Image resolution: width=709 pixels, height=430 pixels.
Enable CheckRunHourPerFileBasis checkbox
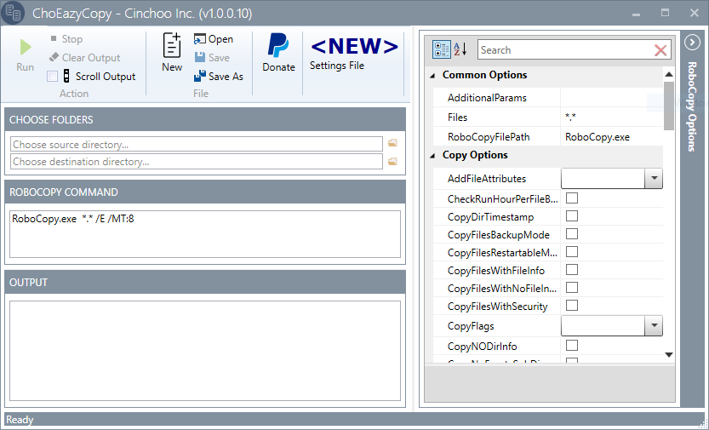pyautogui.click(x=572, y=198)
